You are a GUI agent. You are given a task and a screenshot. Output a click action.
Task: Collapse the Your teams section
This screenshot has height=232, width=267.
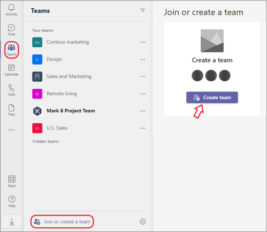pyautogui.click(x=43, y=30)
